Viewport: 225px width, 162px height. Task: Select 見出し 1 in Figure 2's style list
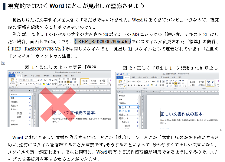pos(128,107)
